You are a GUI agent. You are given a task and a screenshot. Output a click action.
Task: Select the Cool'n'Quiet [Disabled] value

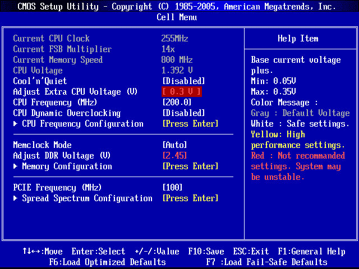pos(183,81)
